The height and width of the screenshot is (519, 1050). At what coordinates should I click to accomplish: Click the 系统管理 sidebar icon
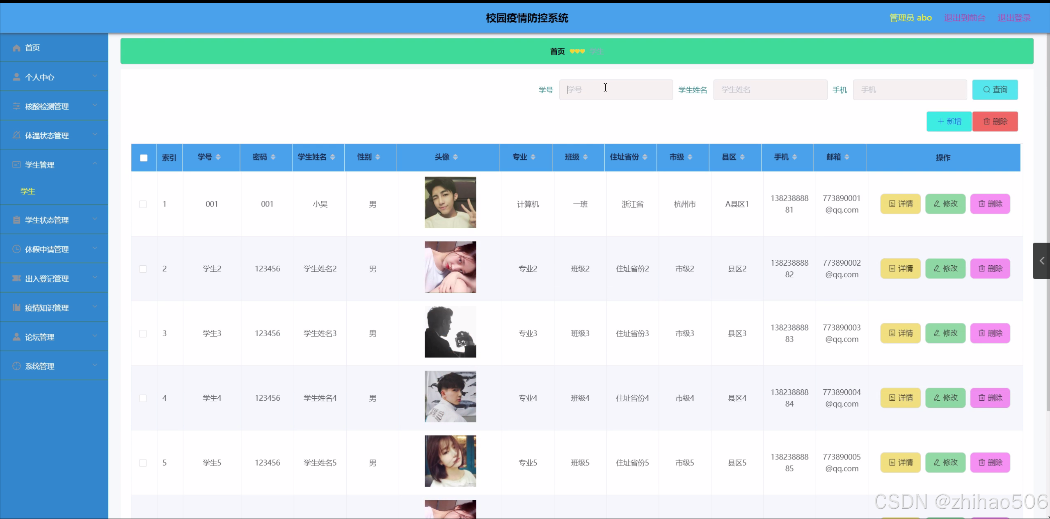(x=16, y=366)
